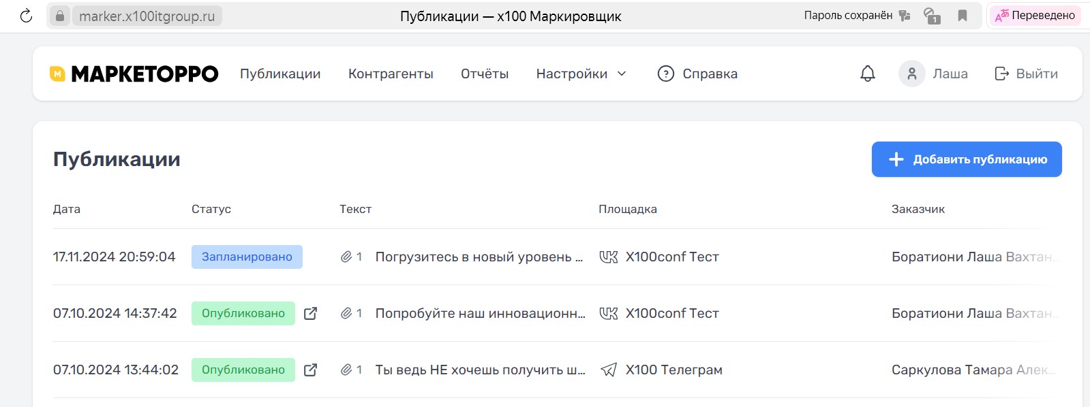
Task: Open external link for 14:37:42 publication
Action: click(310, 313)
